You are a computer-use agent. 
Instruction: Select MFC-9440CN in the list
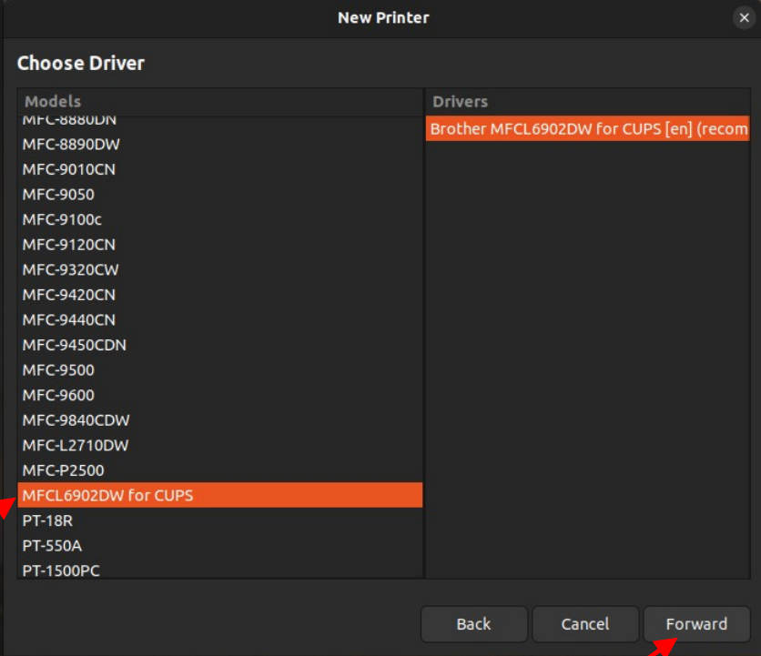point(69,319)
